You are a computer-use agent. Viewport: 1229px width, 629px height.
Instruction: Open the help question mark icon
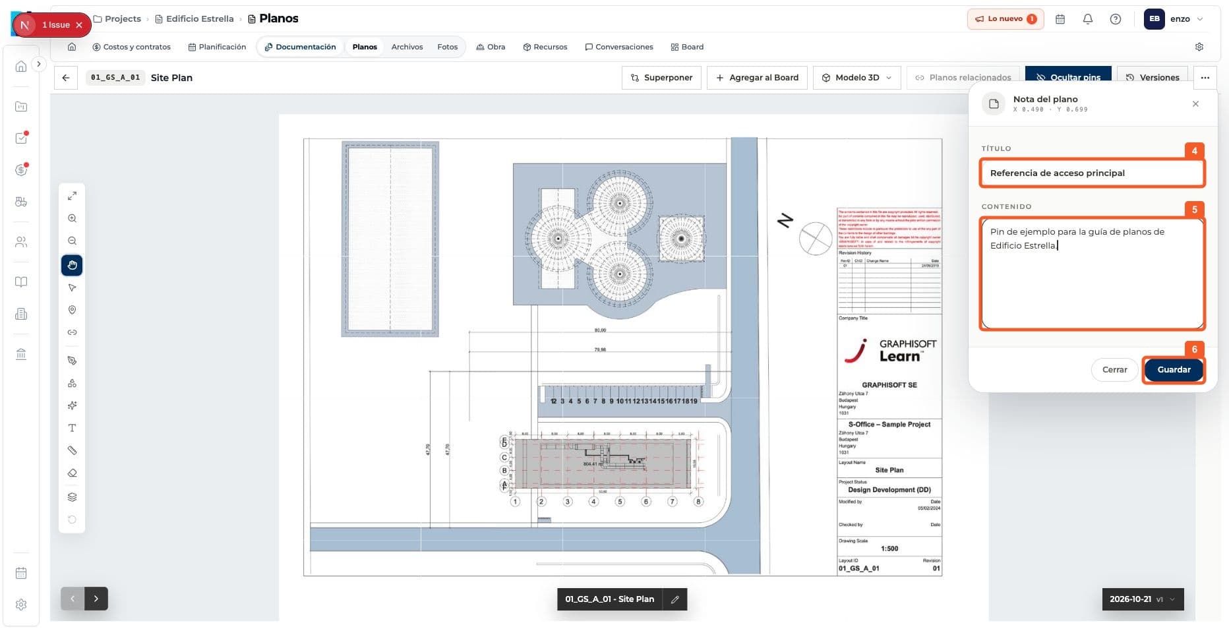point(1116,19)
